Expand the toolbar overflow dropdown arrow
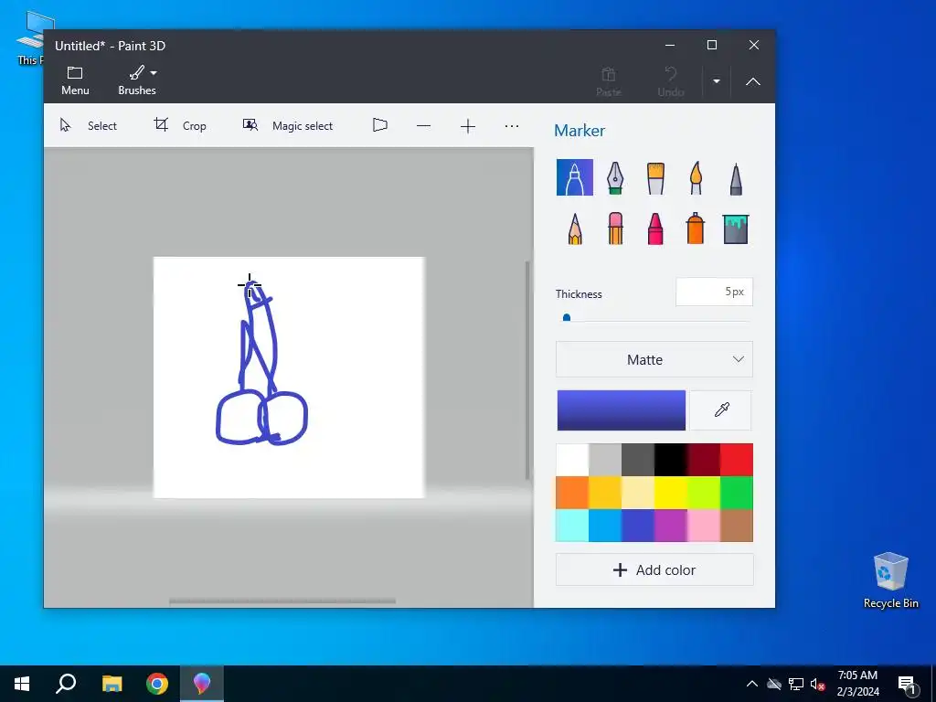Image resolution: width=936 pixels, height=702 pixels. [x=717, y=81]
